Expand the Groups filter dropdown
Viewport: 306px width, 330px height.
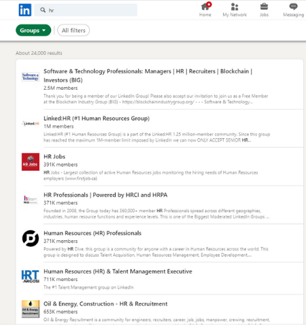(x=33, y=30)
